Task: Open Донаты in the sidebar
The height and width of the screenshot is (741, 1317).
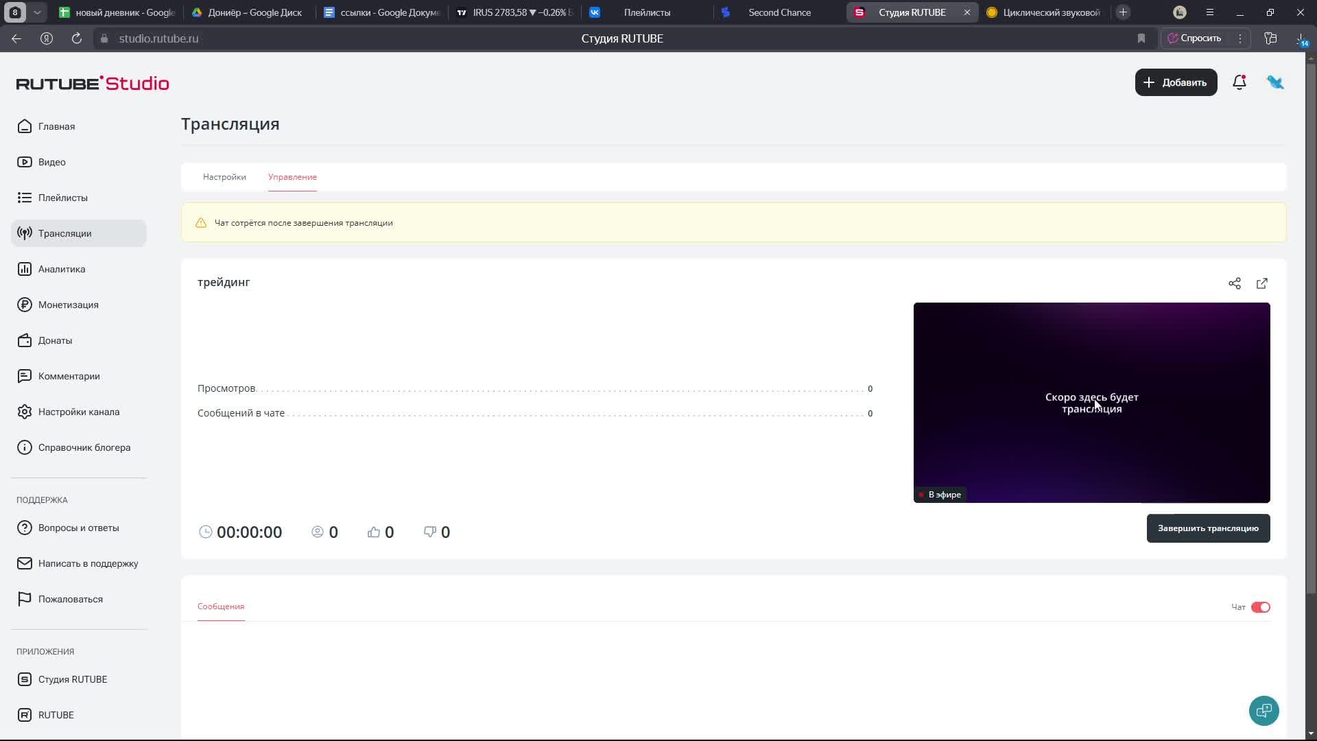Action: (55, 340)
